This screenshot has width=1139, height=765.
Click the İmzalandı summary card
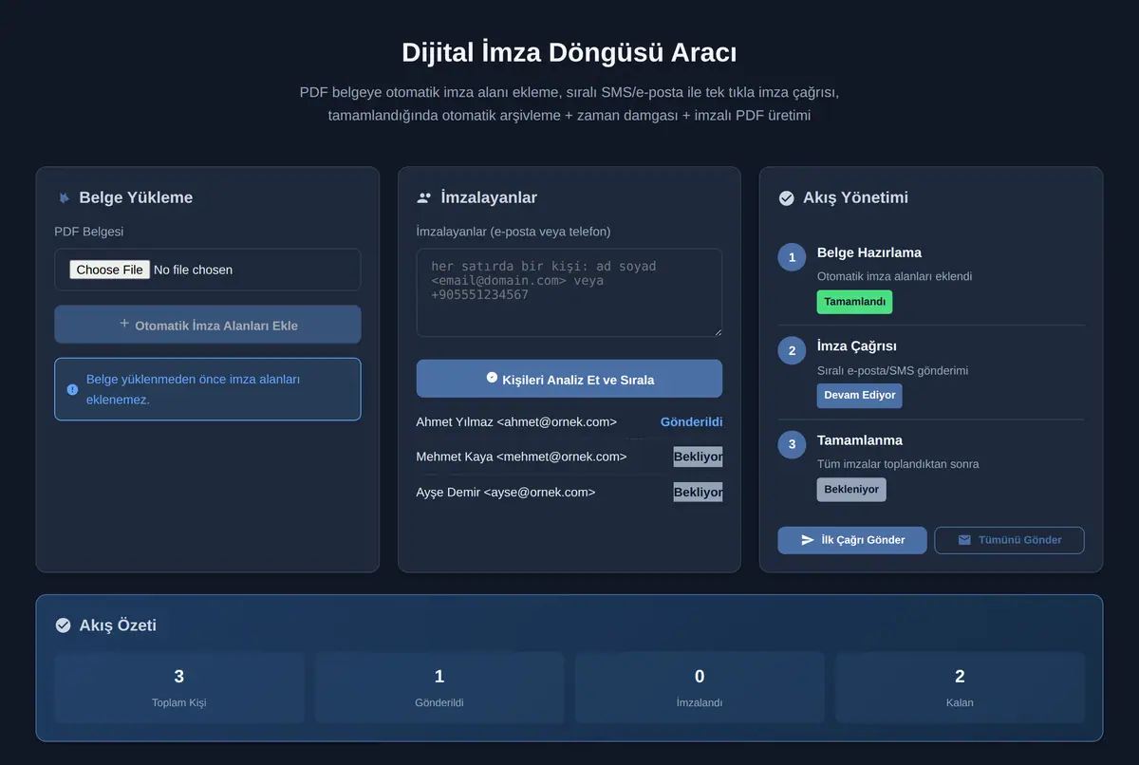[700, 688]
